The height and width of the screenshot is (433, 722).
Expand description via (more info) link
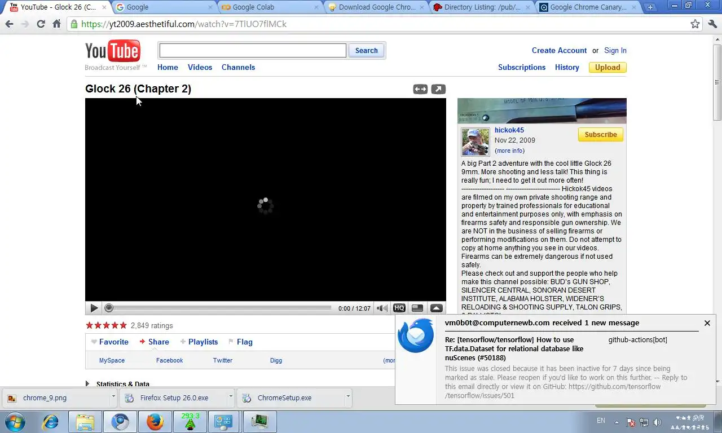tap(509, 151)
